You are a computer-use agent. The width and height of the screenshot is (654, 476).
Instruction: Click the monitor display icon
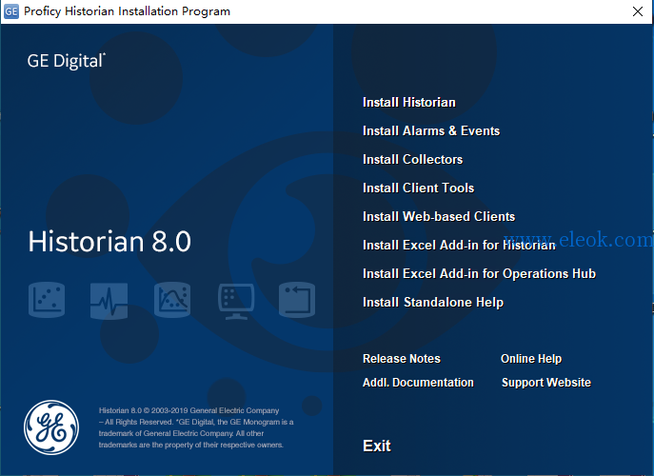[236, 302]
